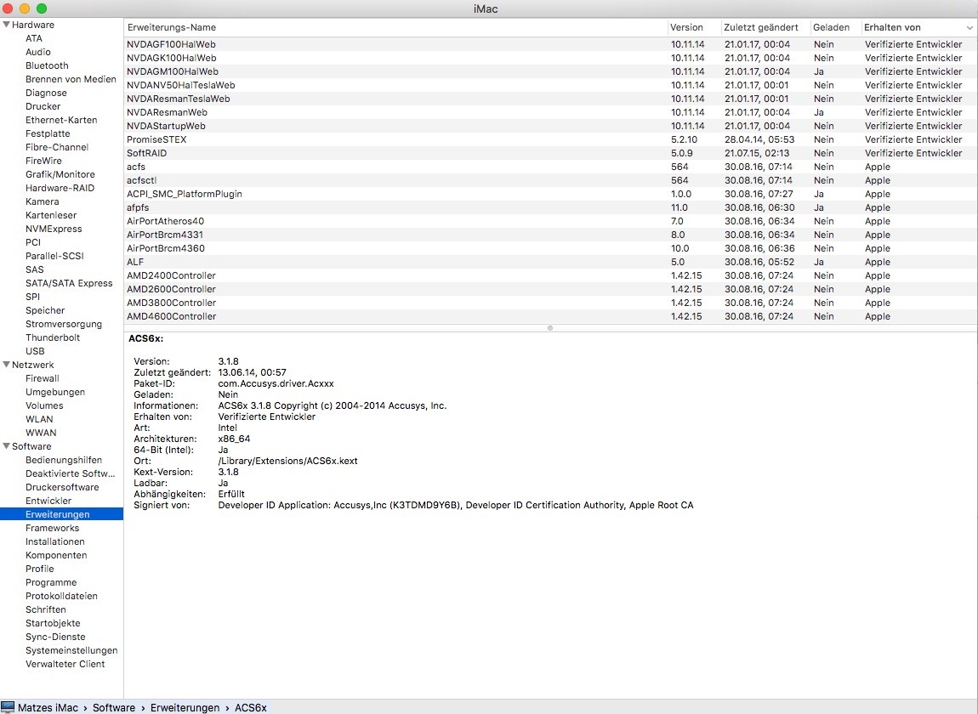Image resolution: width=978 pixels, height=714 pixels.
Task: Click the Paket-ID value com.Accusys.driver.Acxxx
Action: pos(276,383)
